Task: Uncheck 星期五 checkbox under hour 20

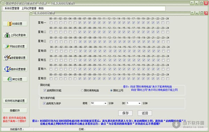Action: [148, 60]
